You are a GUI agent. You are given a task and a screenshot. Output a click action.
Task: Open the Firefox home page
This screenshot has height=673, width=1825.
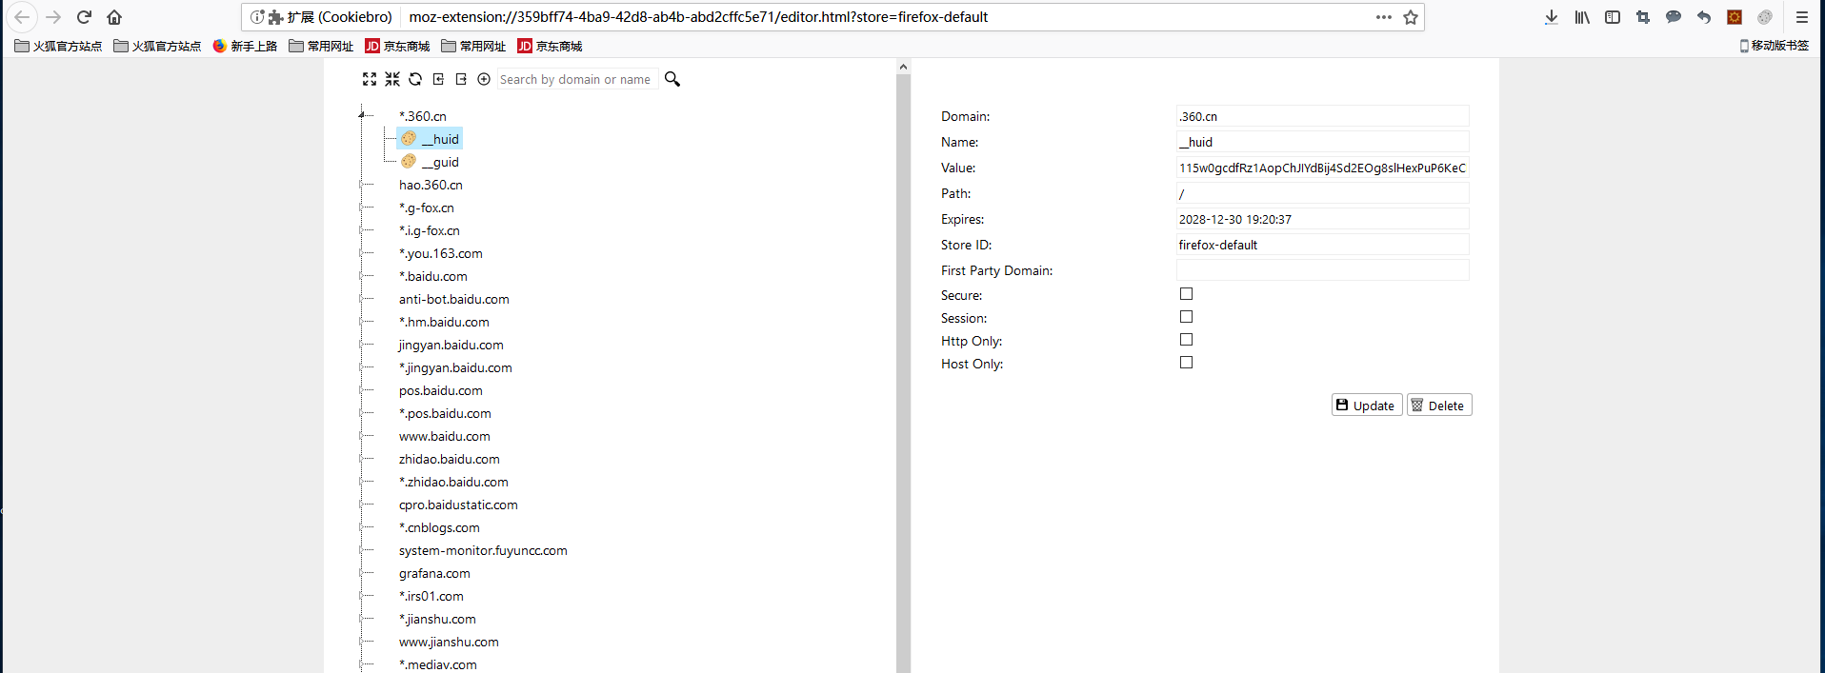[114, 17]
